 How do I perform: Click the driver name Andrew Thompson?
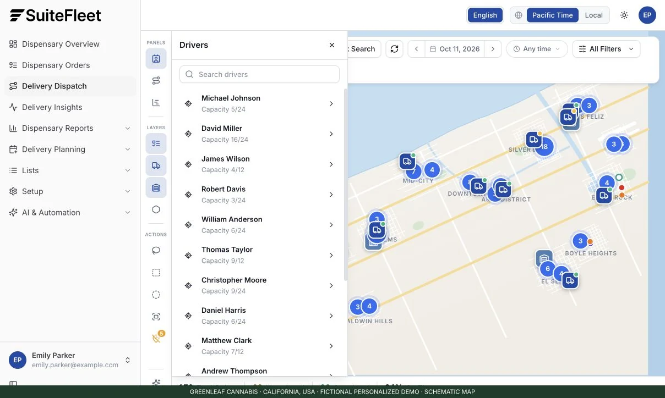[x=234, y=371]
